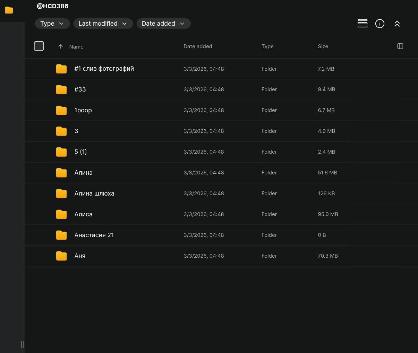Click the @HCD386 title at the top
The image size is (418, 353).
(x=52, y=6)
